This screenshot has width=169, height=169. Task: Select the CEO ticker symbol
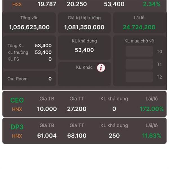17,100
